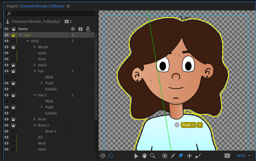Select the Hair1 layer

point(42,149)
